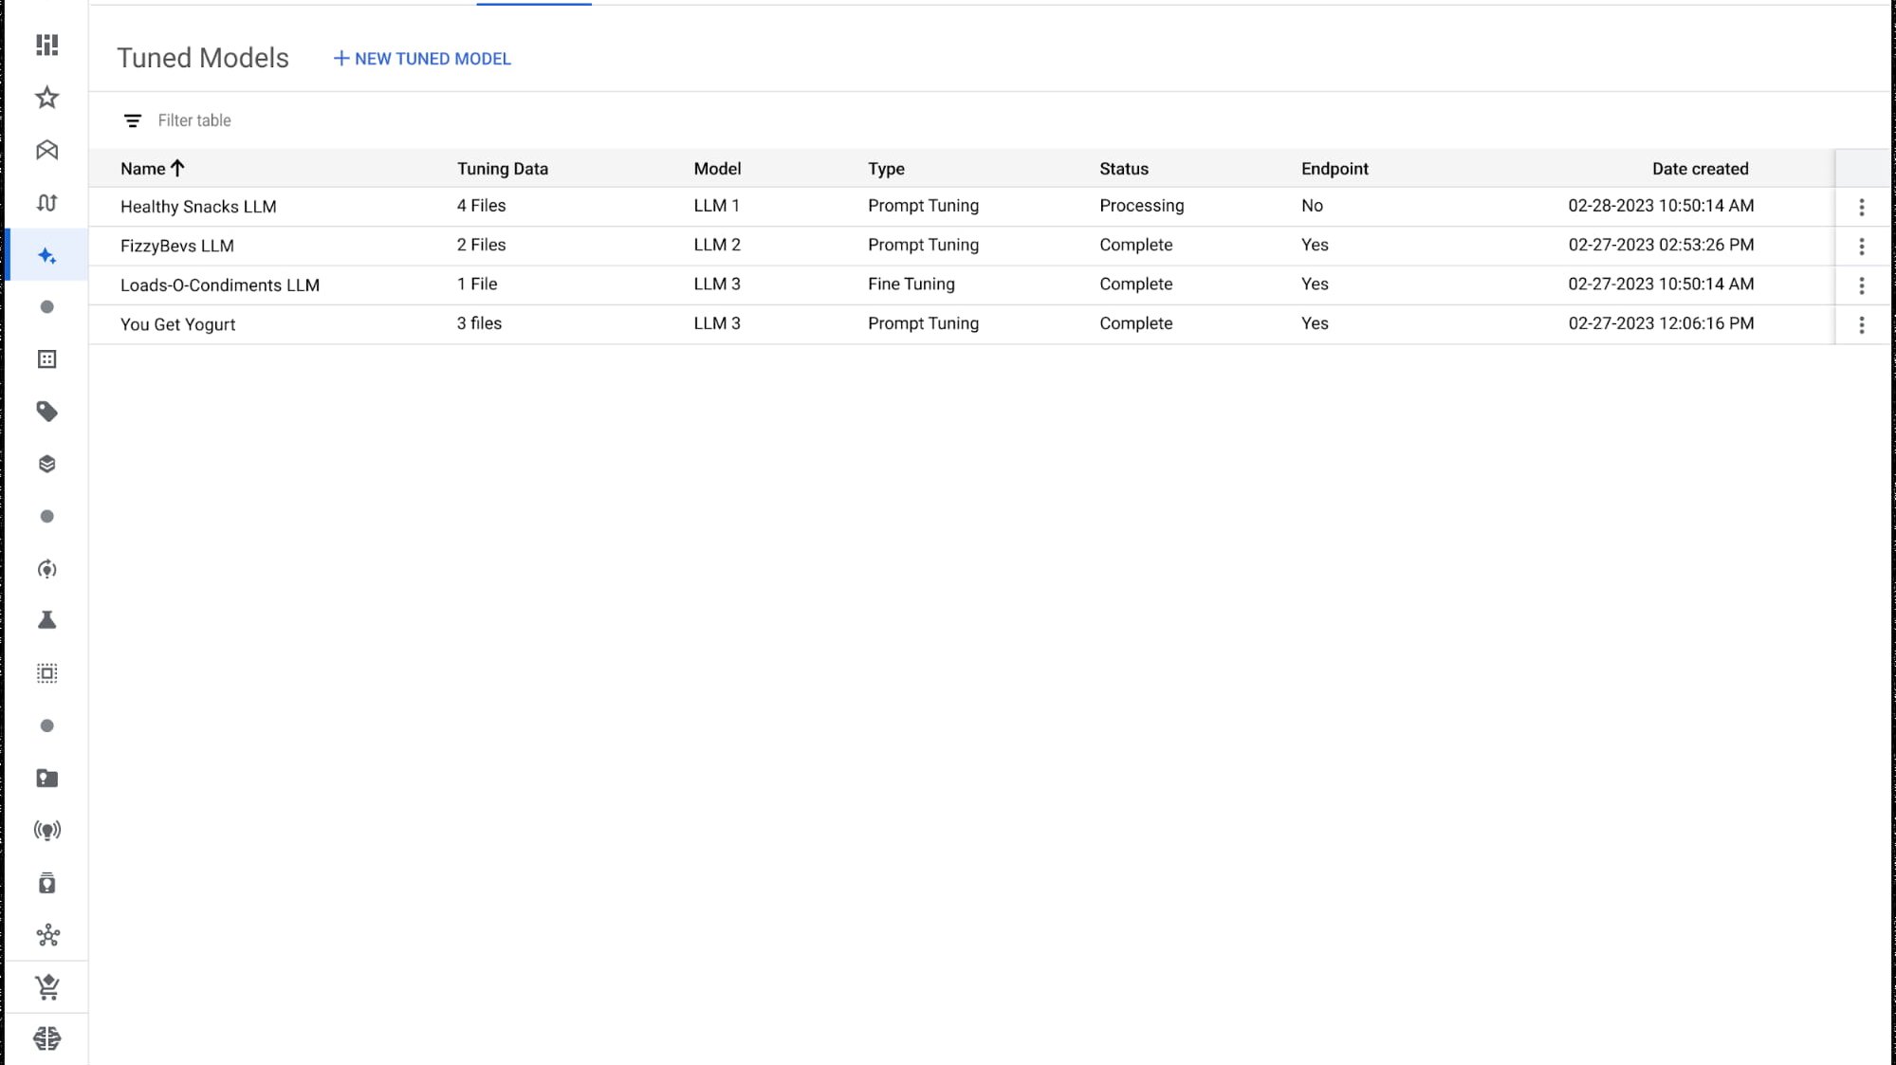Open the stacked layers icon in the sidebar
The image size is (1896, 1065).
pyautogui.click(x=46, y=464)
